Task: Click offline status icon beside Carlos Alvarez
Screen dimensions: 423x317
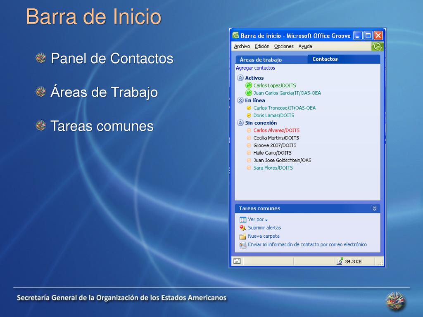Action: [249, 130]
